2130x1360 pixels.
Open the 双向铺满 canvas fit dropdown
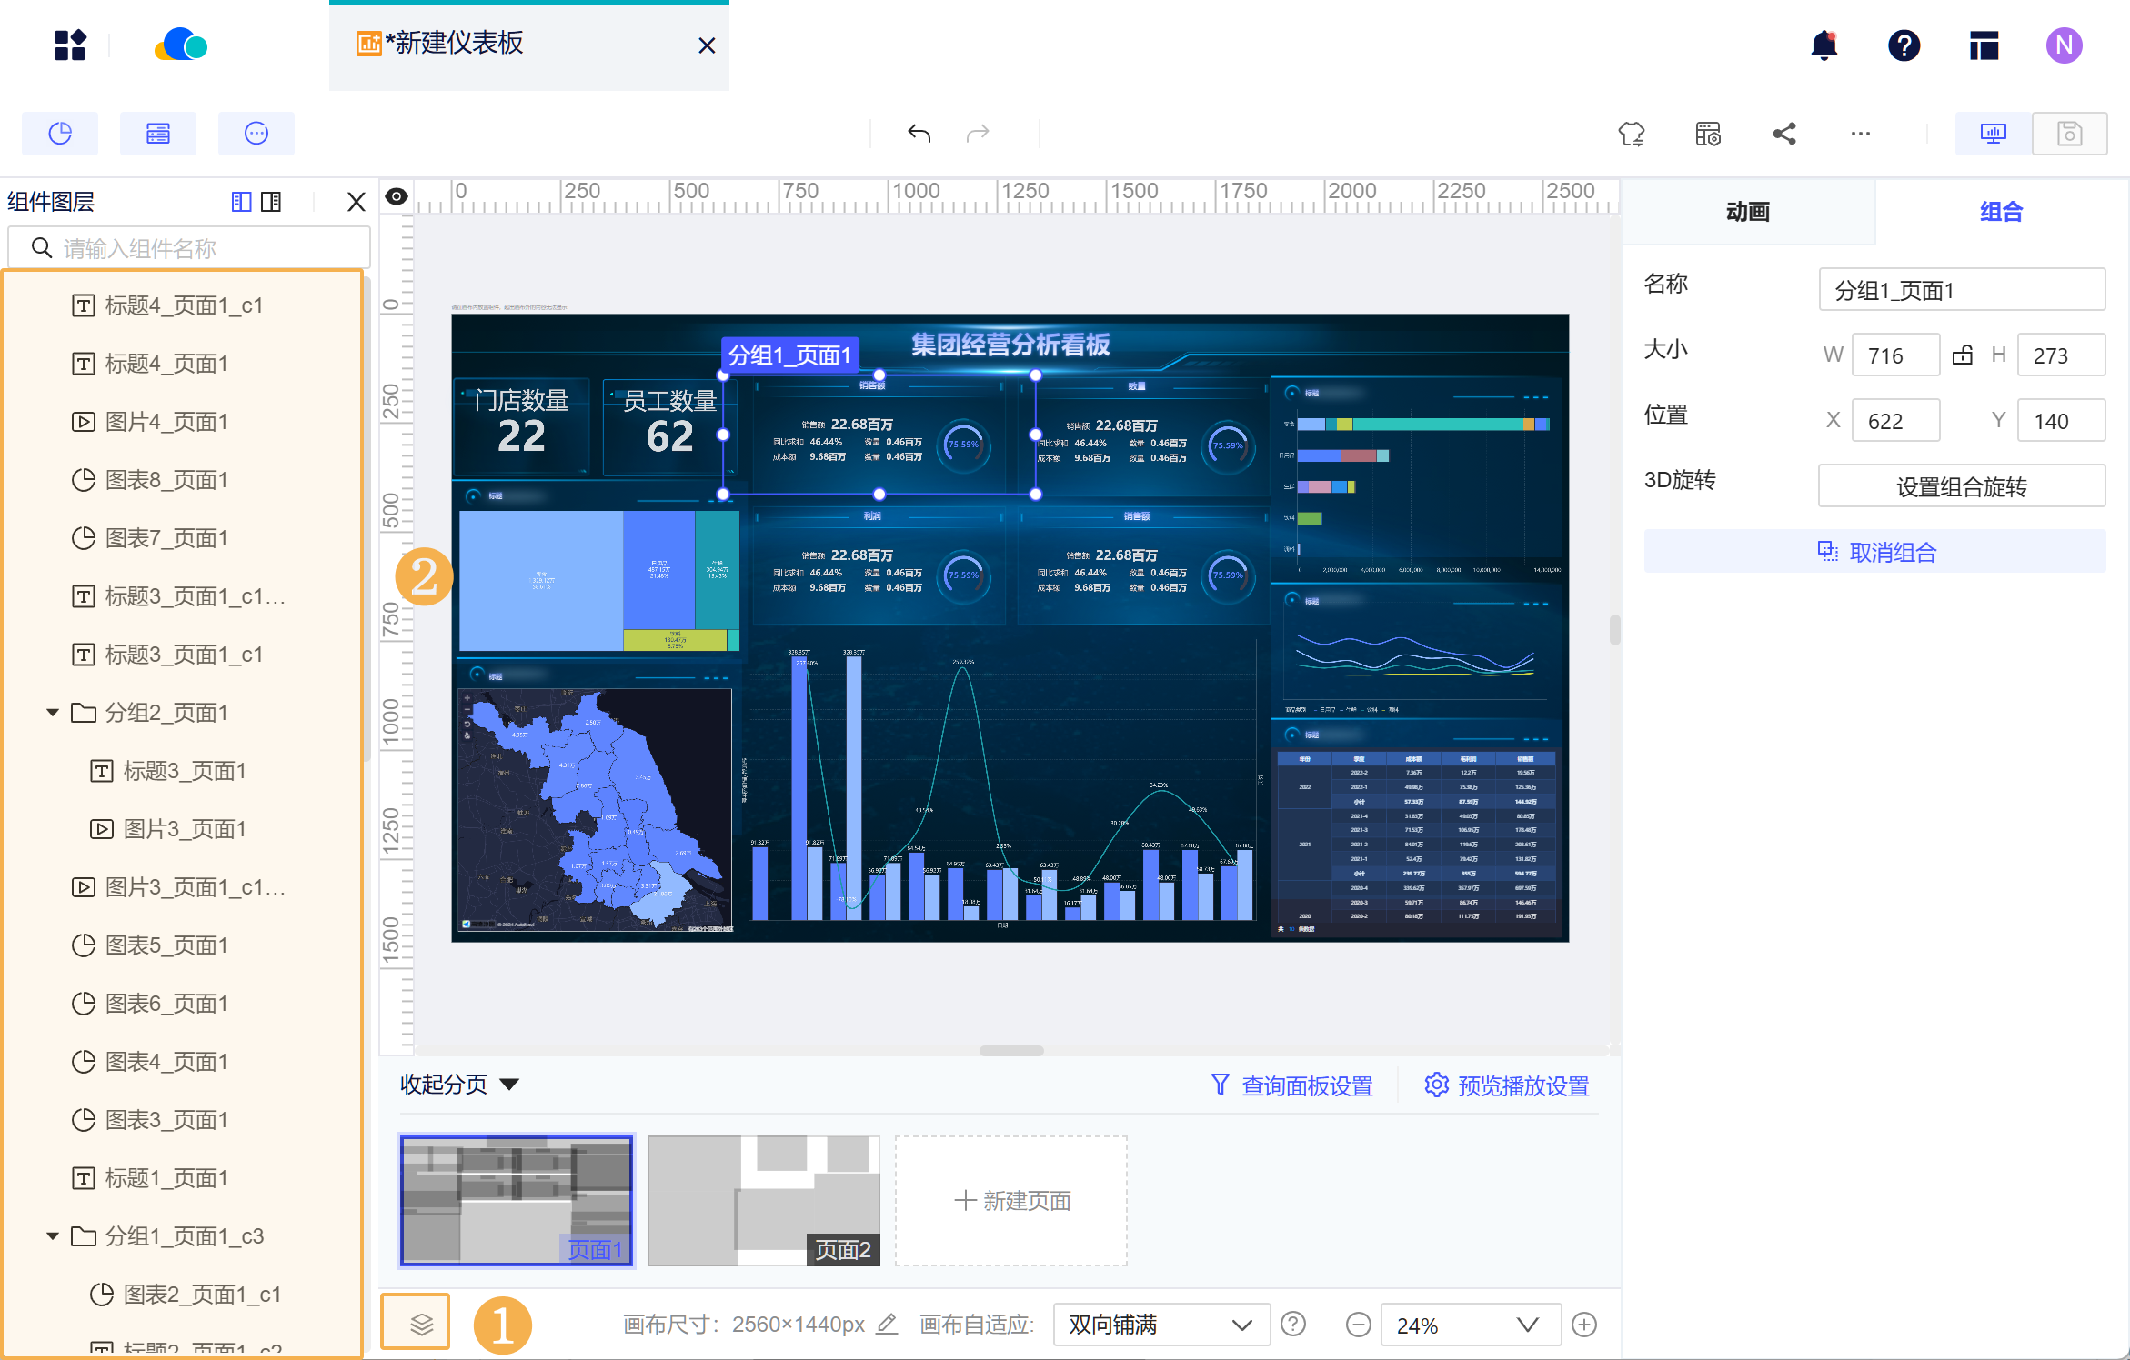click(1160, 1325)
